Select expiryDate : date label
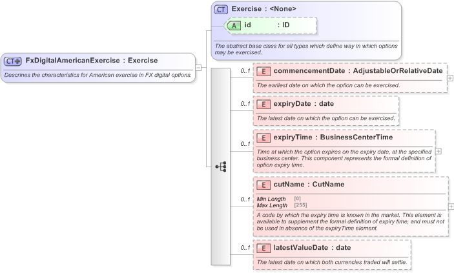 (304, 104)
